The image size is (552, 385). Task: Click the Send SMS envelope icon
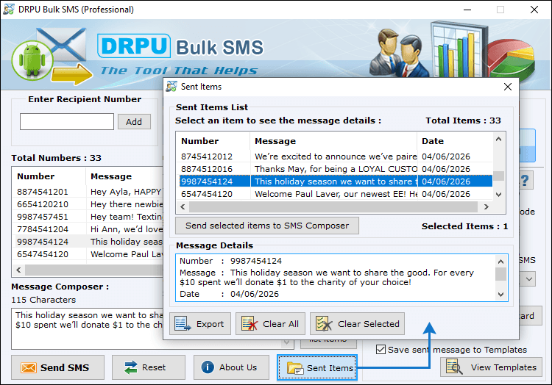(x=29, y=367)
